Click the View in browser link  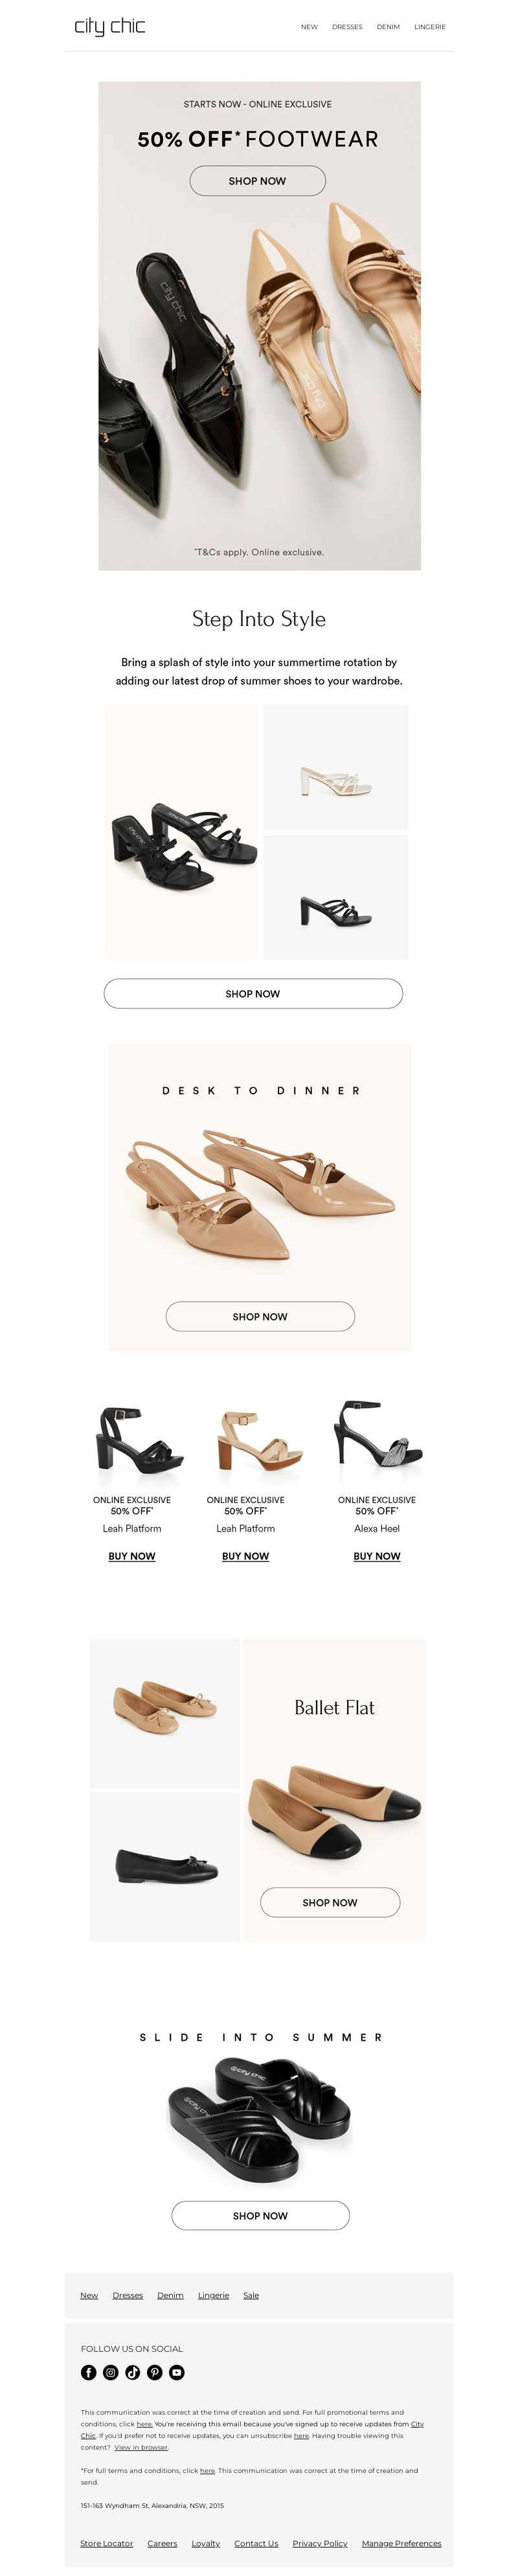[x=141, y=2447]
